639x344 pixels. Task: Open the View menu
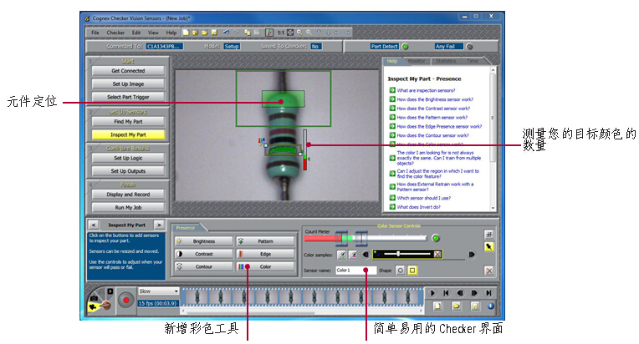click(153, 33)
